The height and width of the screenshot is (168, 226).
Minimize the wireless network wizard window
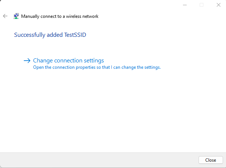point(185,5)
